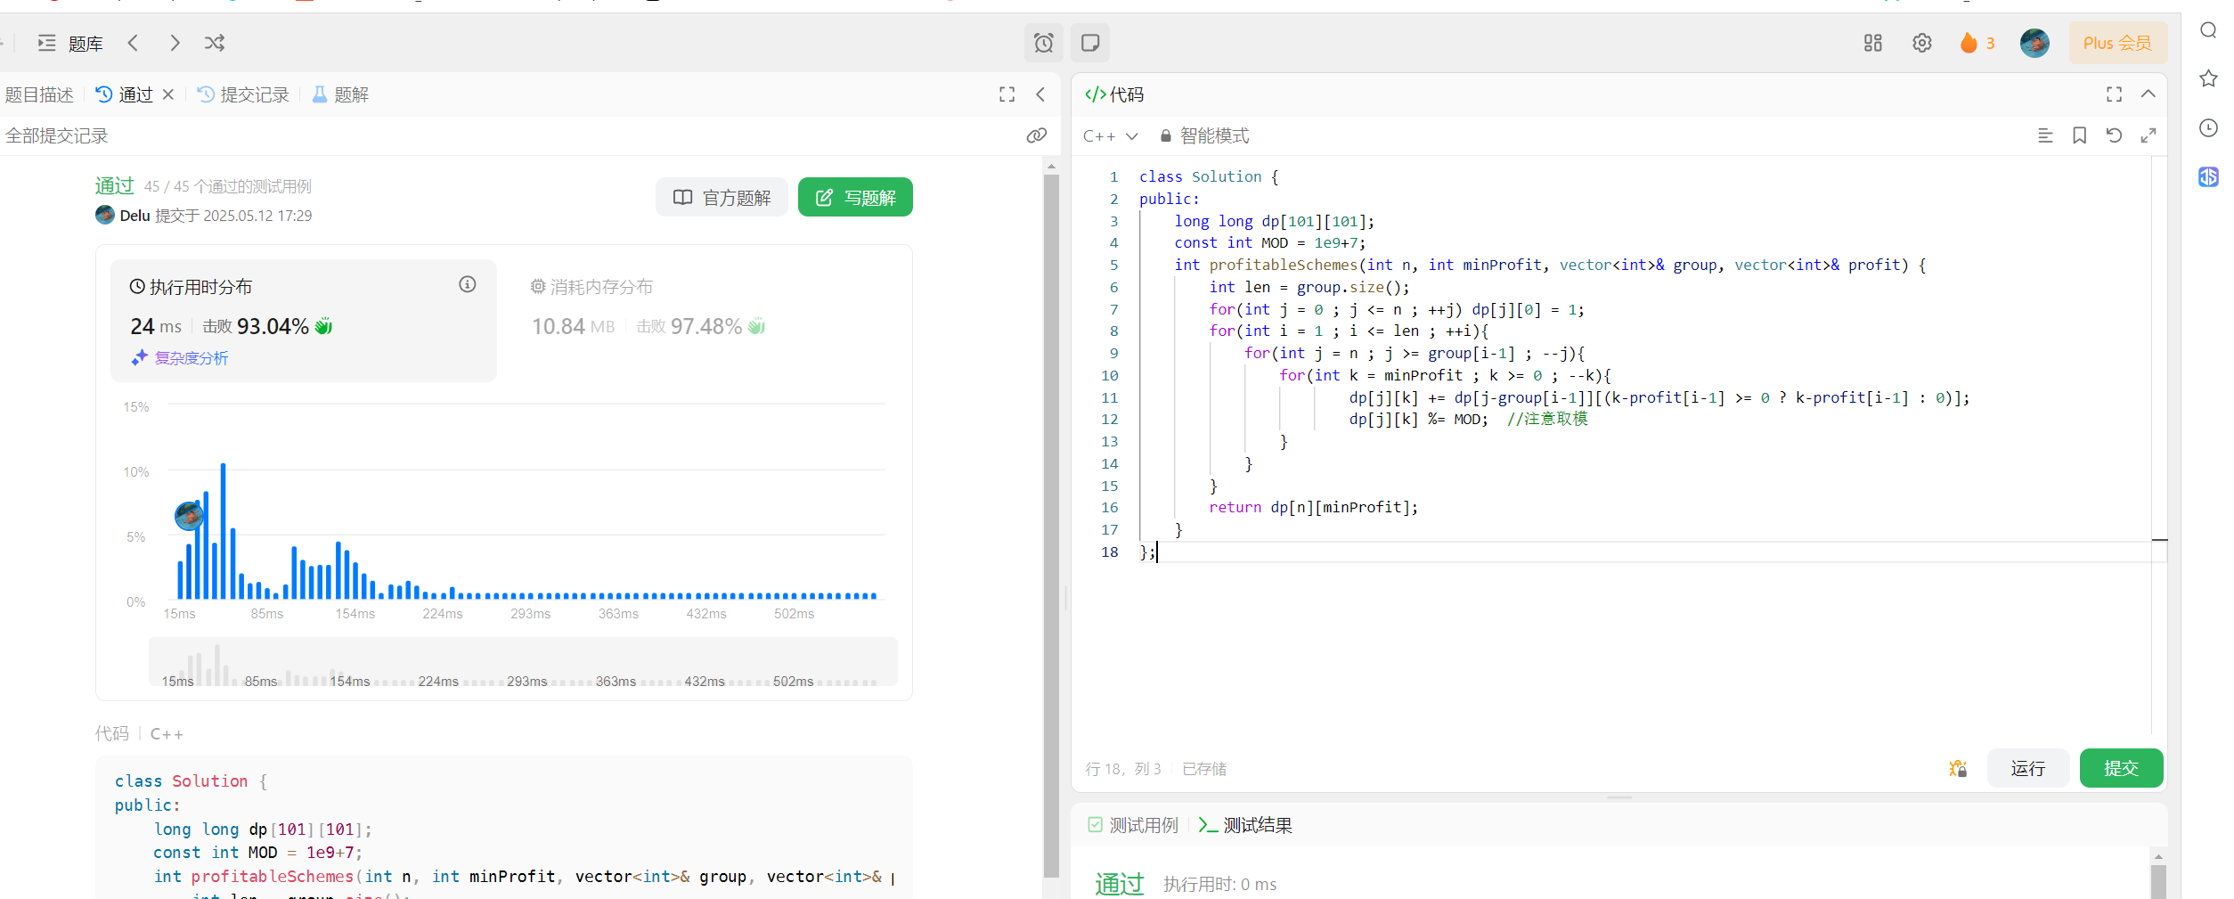Switch to 提交记录 tab
Screen dimensions: 2234x899
pyautogui.click(x=243, y=94)
